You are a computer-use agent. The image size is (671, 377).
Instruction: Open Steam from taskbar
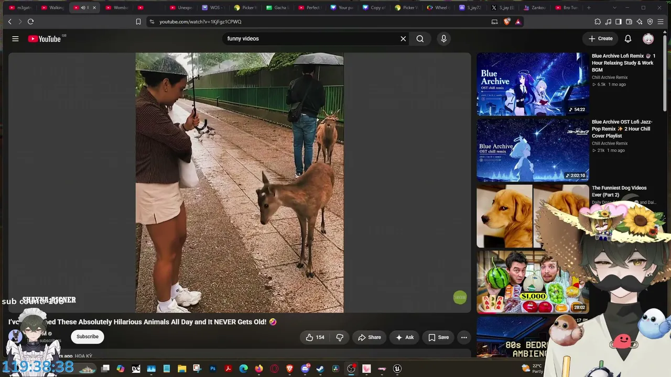point(320,369)
